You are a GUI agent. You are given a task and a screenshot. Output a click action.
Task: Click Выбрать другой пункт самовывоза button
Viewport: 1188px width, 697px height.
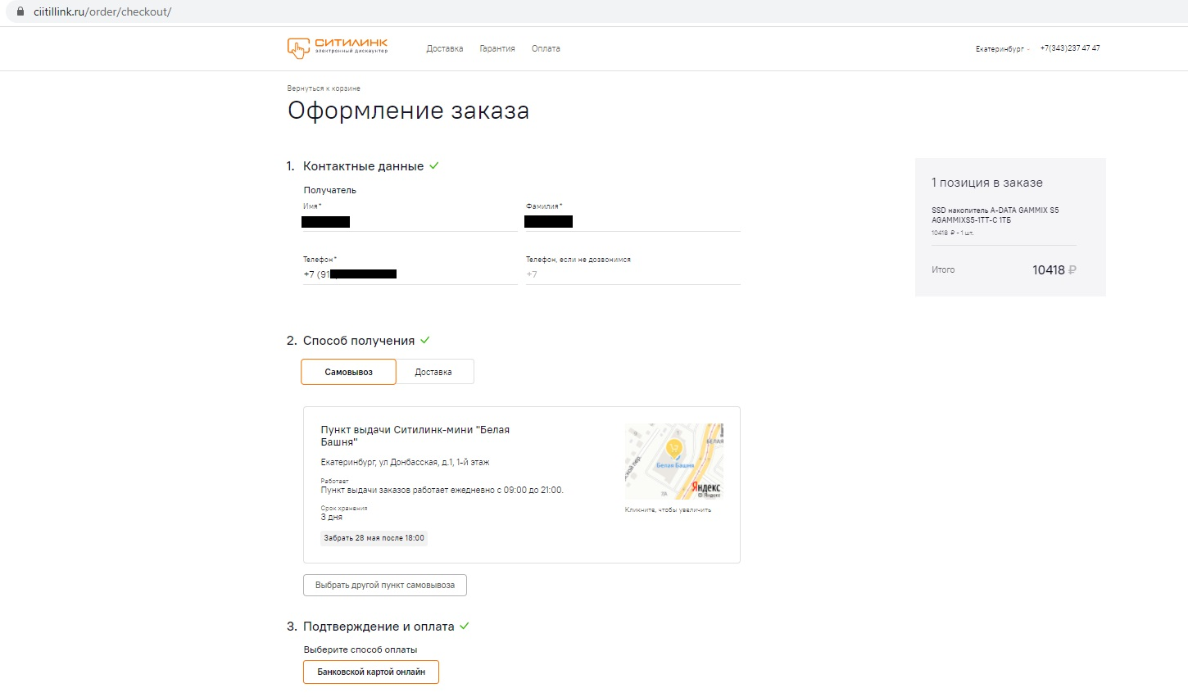pos(385,586)
